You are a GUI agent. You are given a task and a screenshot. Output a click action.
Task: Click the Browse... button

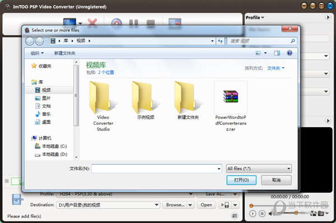pyautogui.click(x=175, y=205)
